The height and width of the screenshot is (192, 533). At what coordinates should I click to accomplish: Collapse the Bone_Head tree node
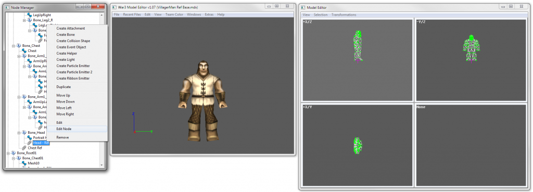click(19, 132)
